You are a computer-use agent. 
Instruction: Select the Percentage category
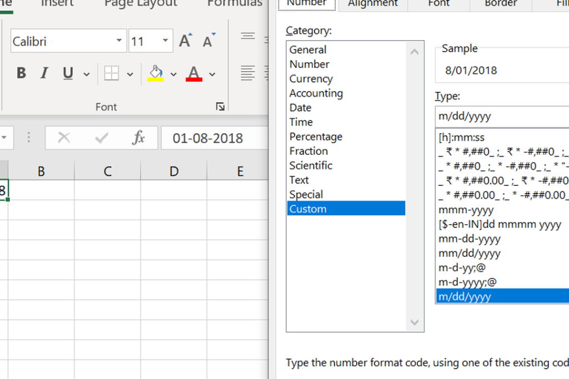coord(316,136)
